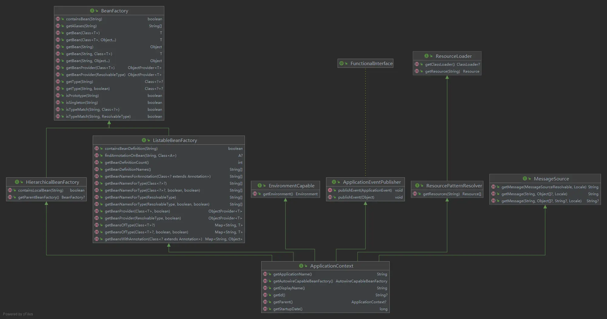
Task: Click method icon of containsLocalBean(String)
Action: click(x=10, y=190)
